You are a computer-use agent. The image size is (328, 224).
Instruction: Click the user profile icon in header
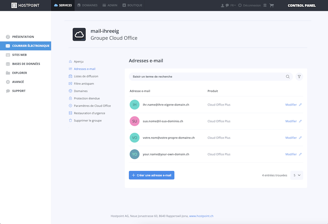point(222,5)
